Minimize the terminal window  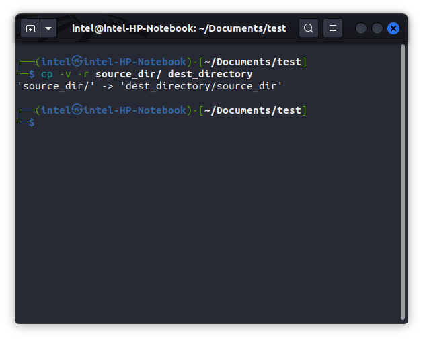click(x=361, y=28)
